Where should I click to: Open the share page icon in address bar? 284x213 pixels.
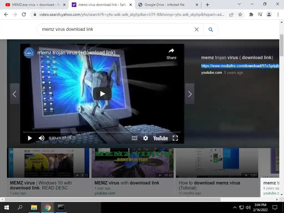pyautogui.click(x=231, y=15)
